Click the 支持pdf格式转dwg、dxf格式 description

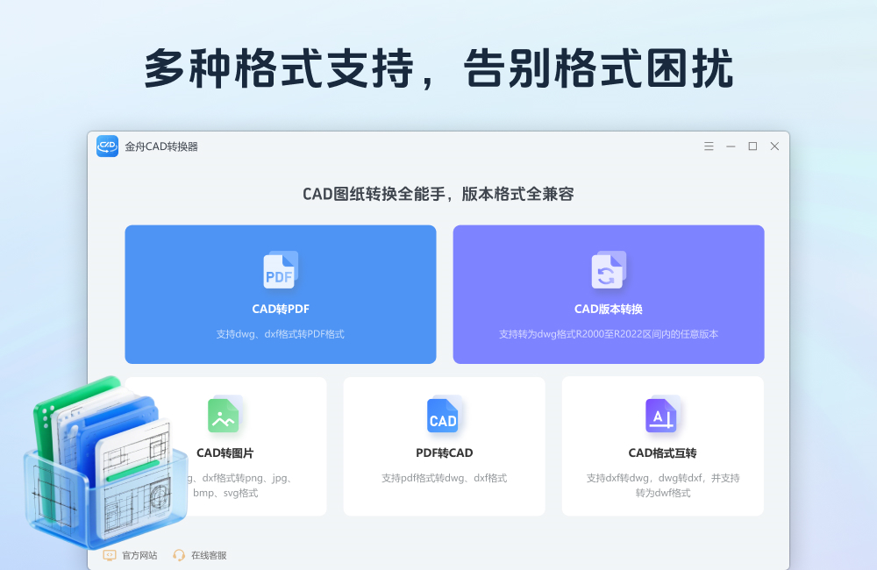(x=444, y=478)
